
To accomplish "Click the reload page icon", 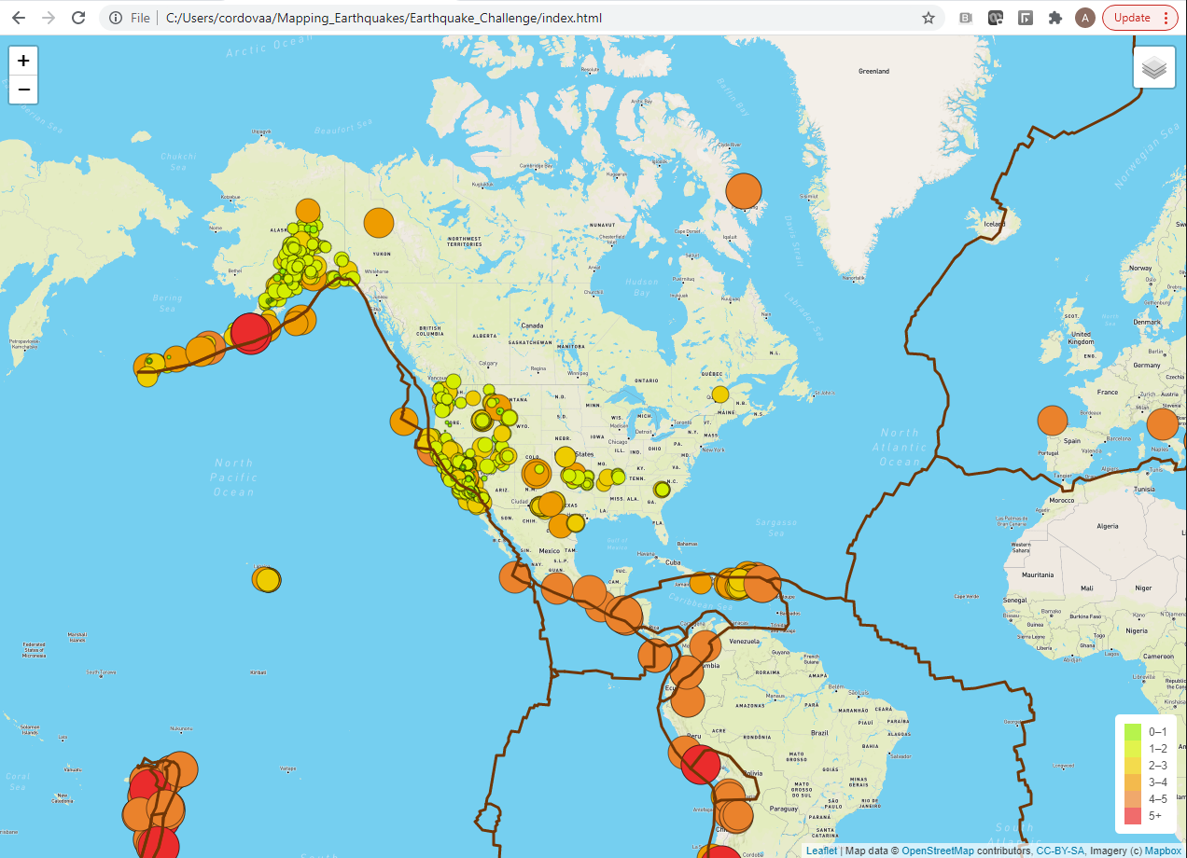I will point(78,17).
